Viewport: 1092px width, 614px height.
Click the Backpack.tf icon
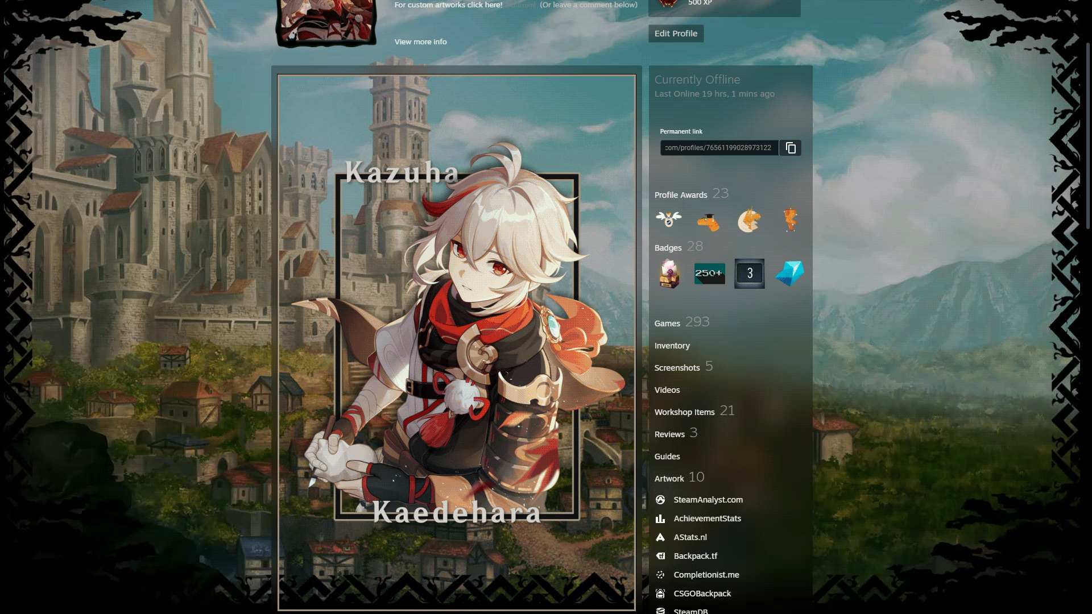(x=659, y=555)
